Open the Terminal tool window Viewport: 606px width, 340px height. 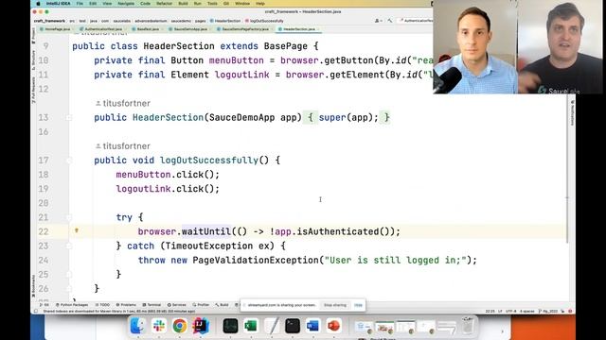click(151, 305)
